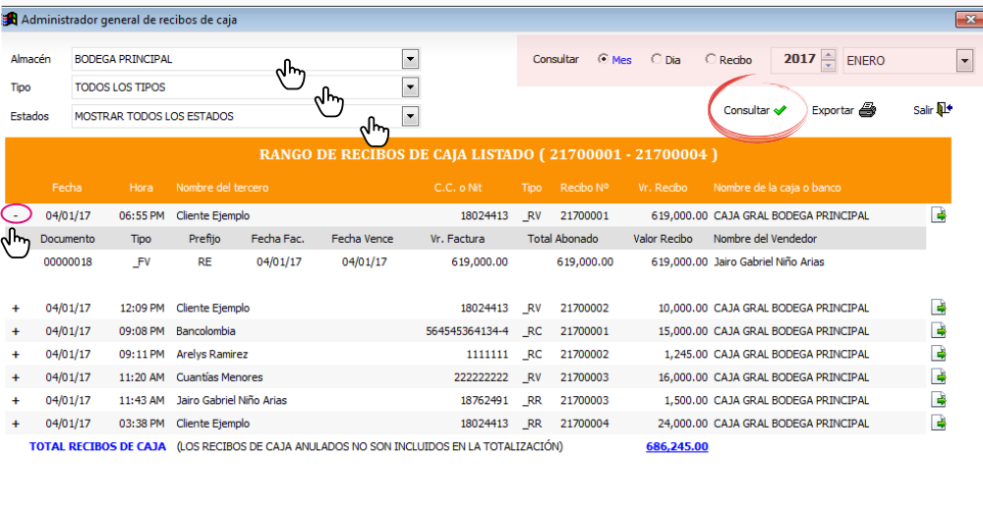Open the Almacén dropdown arrow
983x514 pixels.
click(410, 59)
